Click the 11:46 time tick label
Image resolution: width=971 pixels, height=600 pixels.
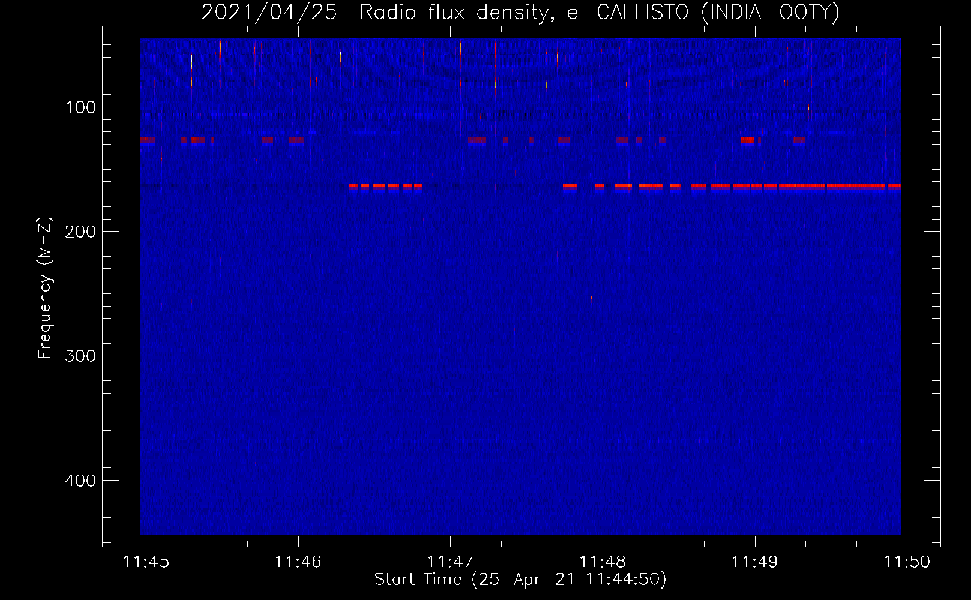click(298, 562)
